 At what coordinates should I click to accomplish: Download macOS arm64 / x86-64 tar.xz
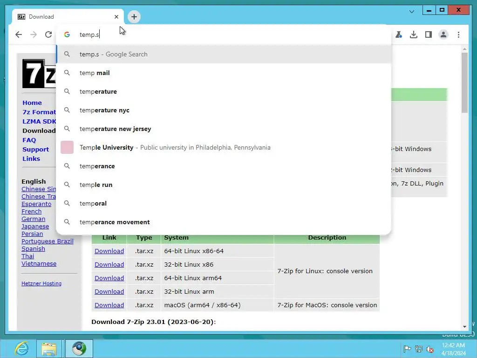pos(109,305)
